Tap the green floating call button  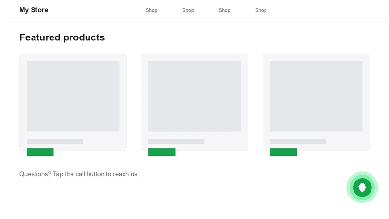pyautogui.click(x=362, y=187)
